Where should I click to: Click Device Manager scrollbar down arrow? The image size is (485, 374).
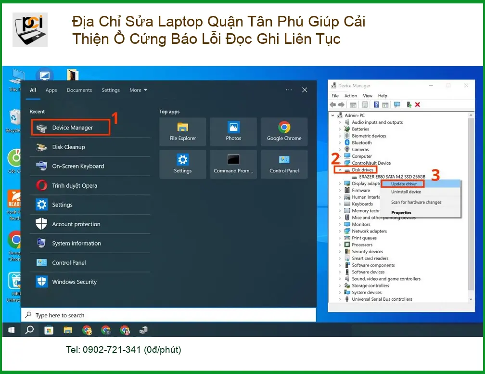pos(471,299)
